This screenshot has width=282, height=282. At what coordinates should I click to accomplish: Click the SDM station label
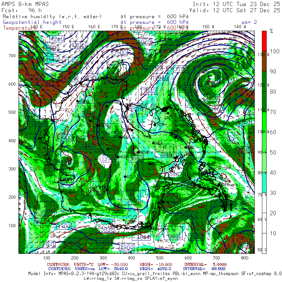(x=160, y=125)
